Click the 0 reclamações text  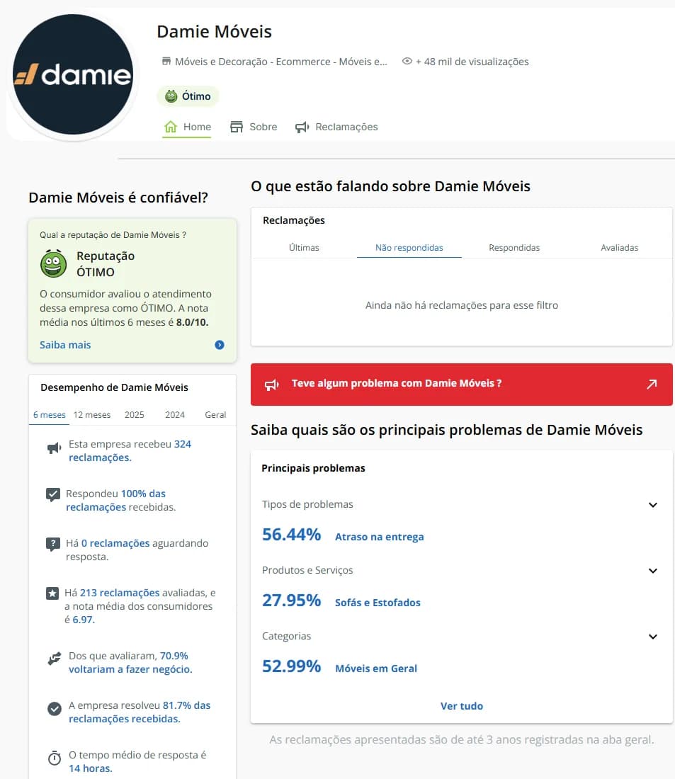(x=115, y=543)
